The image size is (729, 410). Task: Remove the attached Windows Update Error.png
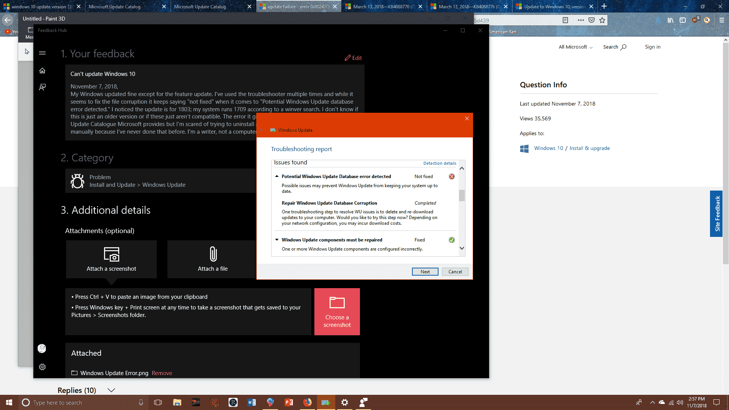click(x=162, y=373)
